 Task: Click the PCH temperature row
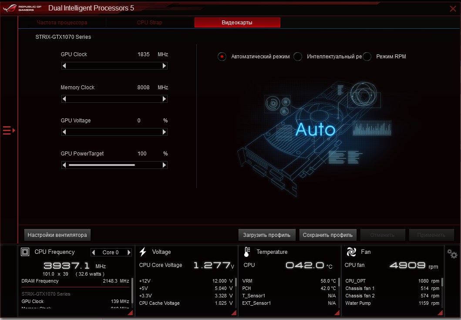(x=289, y=288)
